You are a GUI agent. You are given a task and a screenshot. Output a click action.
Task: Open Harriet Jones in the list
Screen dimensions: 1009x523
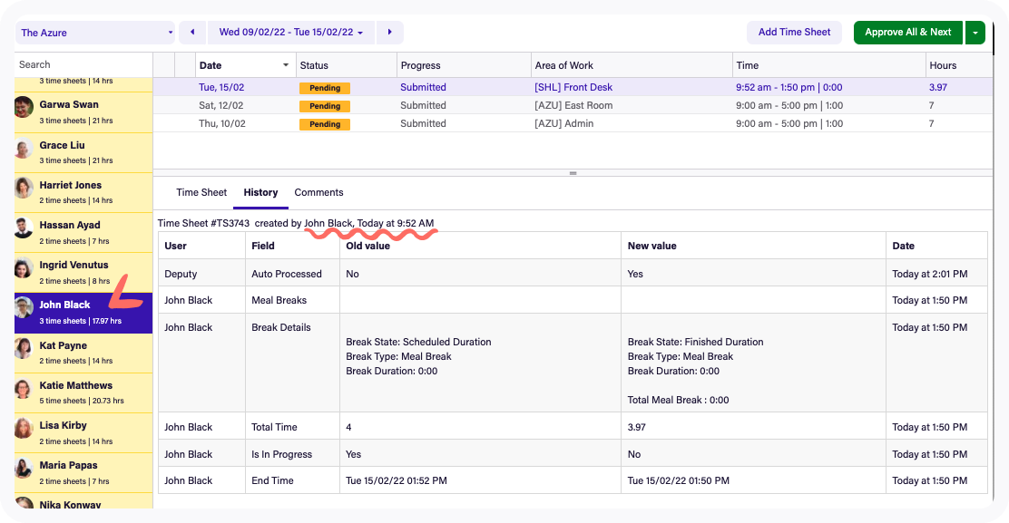[x=83, y=193]
